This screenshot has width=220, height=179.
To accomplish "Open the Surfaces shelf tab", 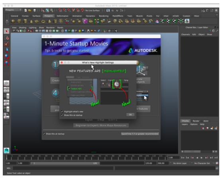I will point(36,16).
